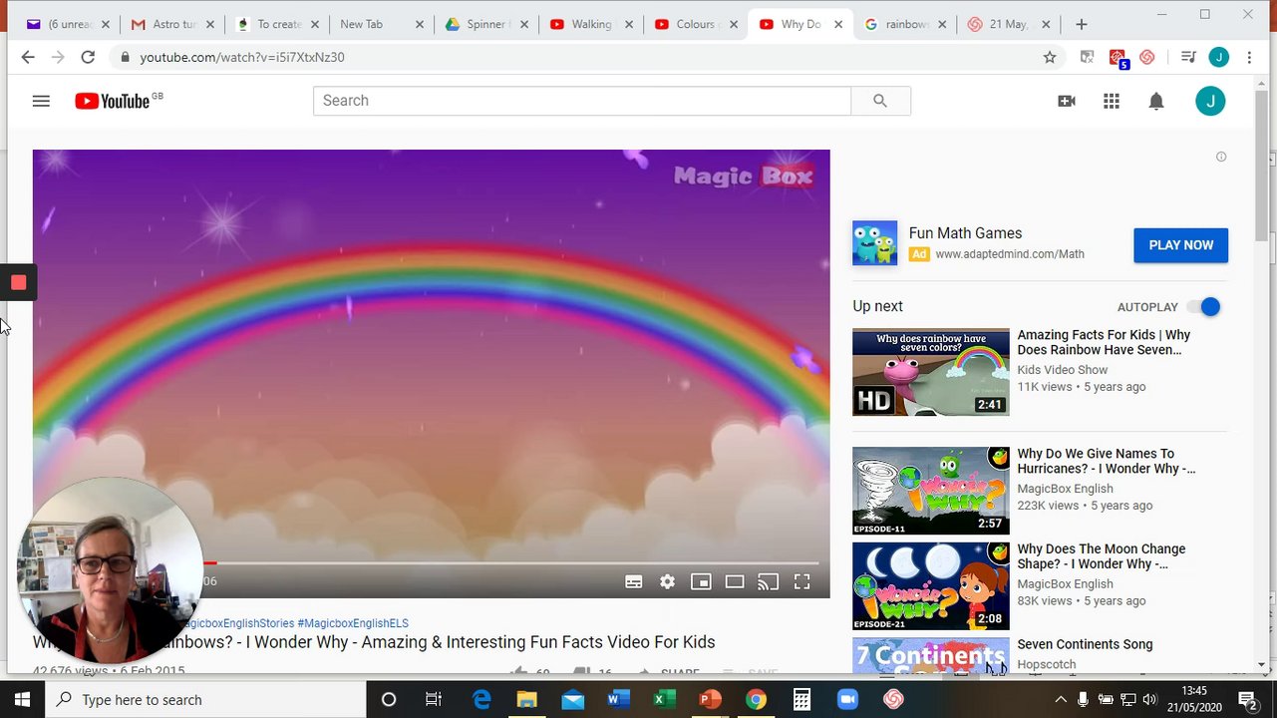The width and height of the screenshot is (1277, 718).
Task: Open the notifications bell
Action: [x=1156, y=101]
